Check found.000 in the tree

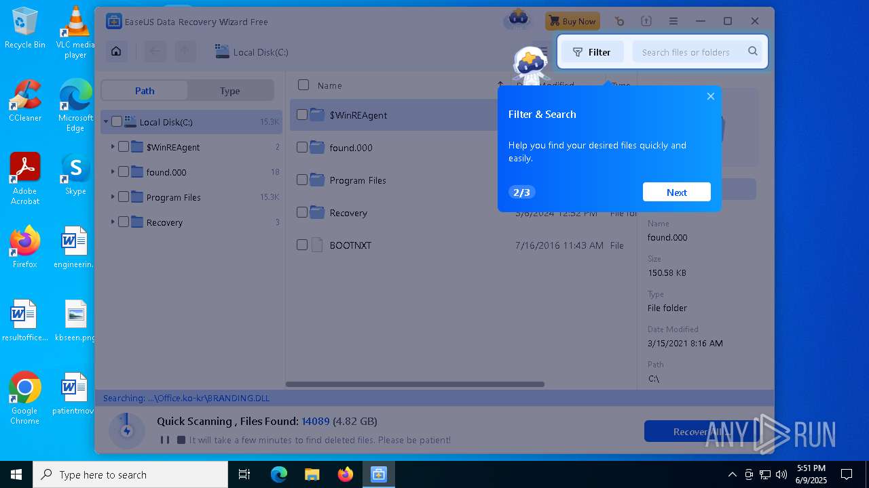124,171
